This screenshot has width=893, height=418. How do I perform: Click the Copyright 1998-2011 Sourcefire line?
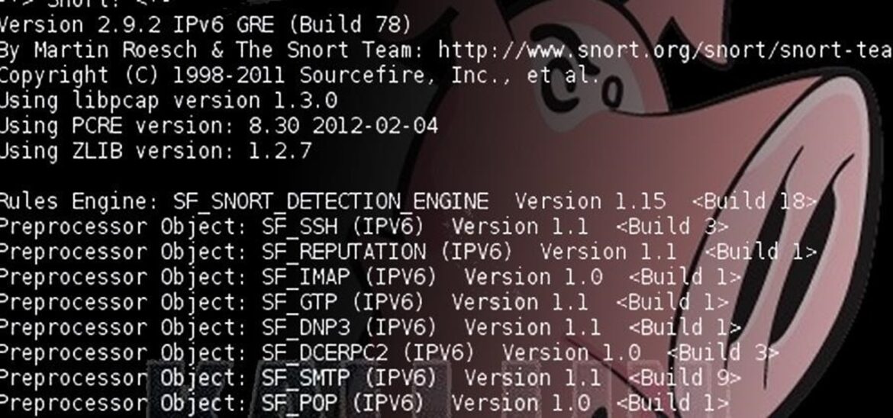coord(298,75)
